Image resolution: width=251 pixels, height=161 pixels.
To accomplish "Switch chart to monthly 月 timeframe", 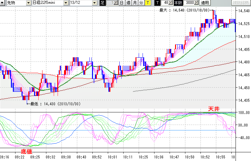I will point(135,3).
